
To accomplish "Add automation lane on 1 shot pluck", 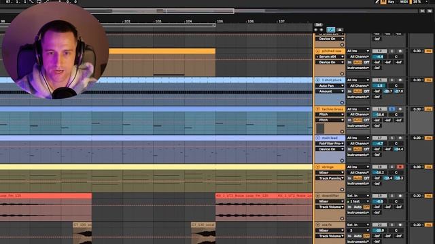I will 342,102.
